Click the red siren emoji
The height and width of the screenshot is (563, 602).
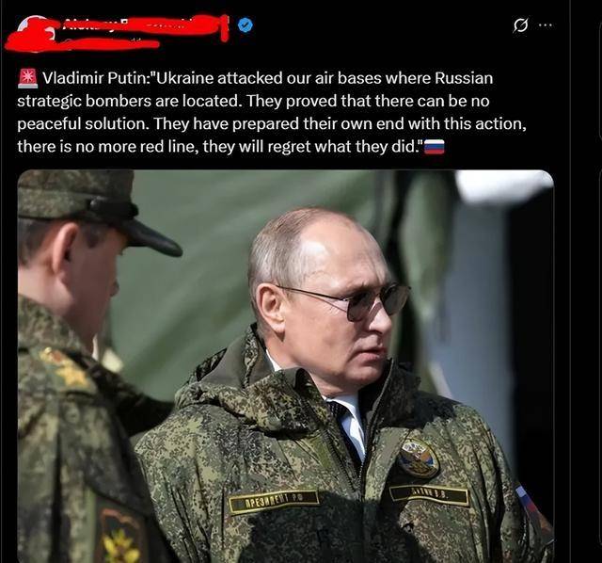point(27,78)
